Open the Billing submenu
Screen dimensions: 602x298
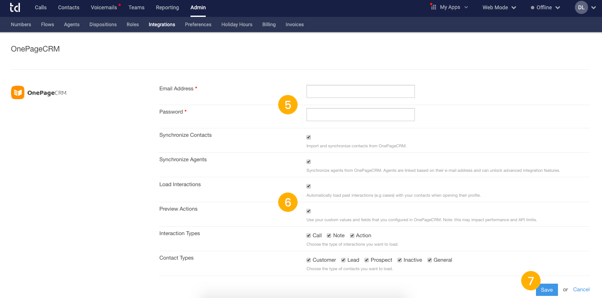269,24
